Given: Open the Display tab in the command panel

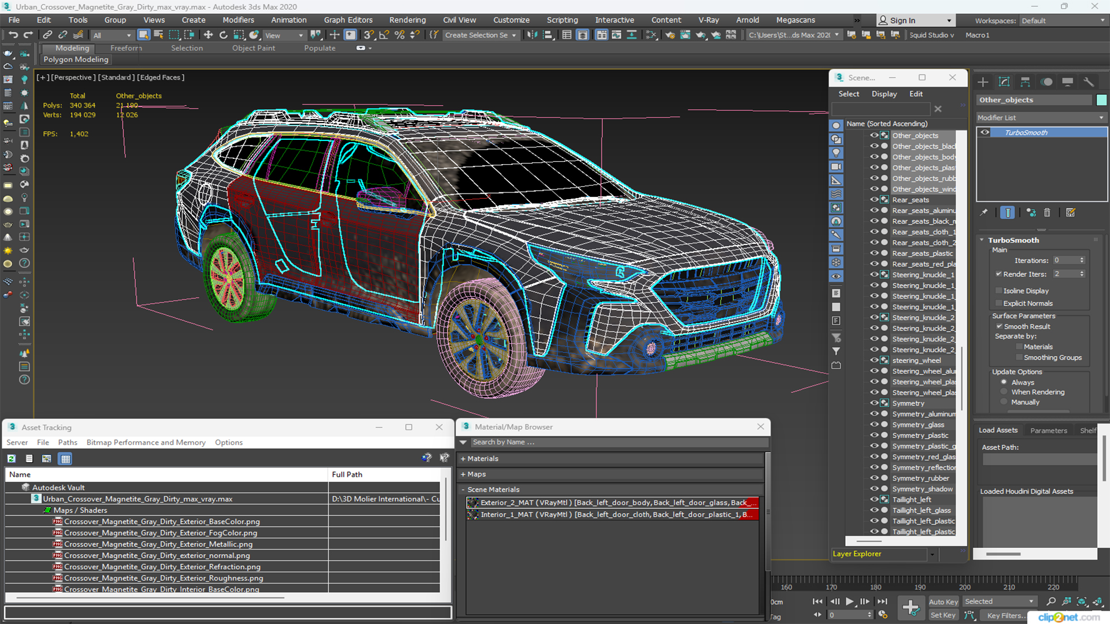Looking at the screenshot, I should [1067, 82].
